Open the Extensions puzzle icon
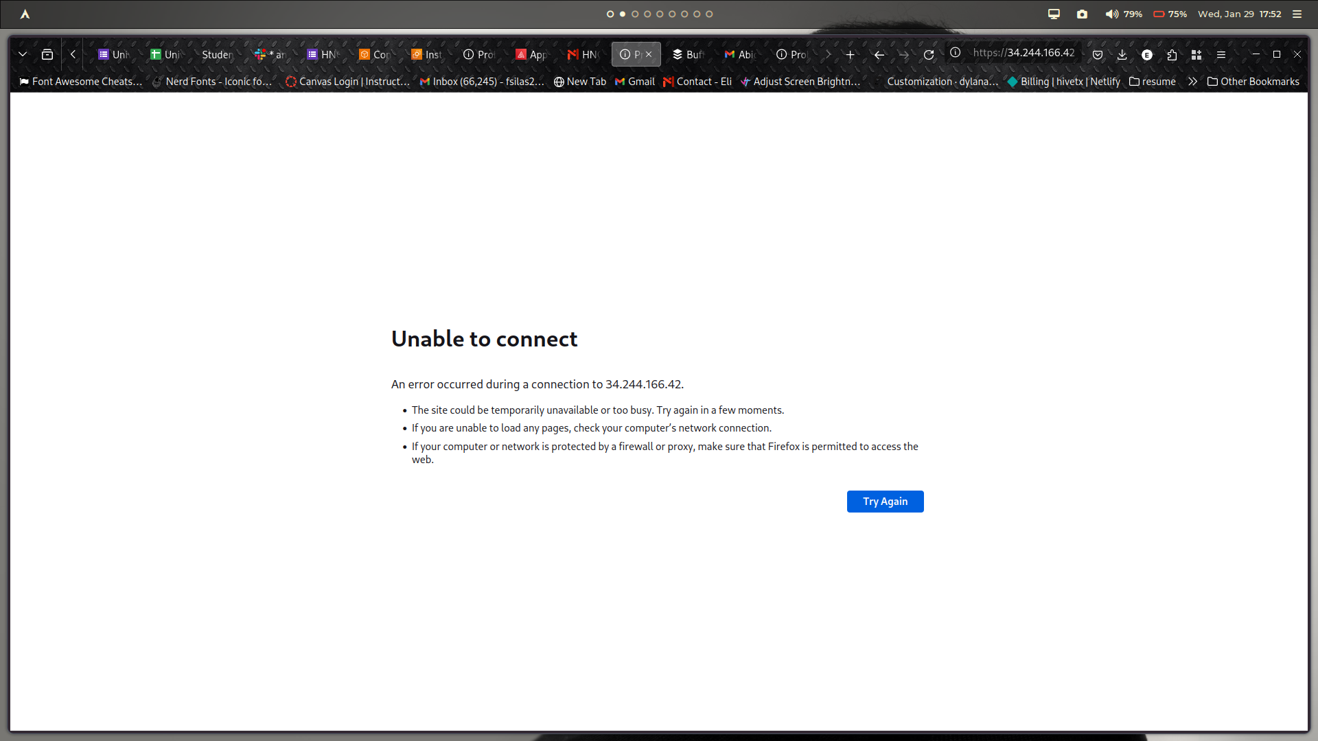This screenshot has height=741, width=1318. pyautogui.click(x=1172, y=55)
